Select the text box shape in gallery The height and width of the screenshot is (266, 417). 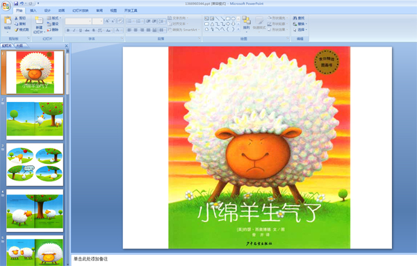(206, 18)
